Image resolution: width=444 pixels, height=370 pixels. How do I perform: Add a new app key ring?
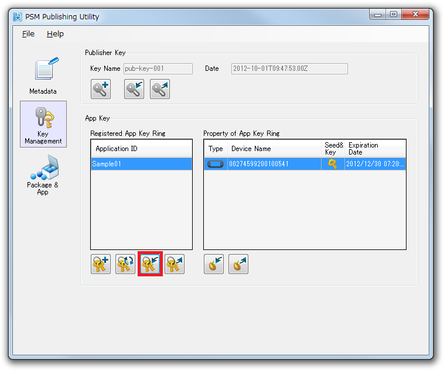click(101, 265)
